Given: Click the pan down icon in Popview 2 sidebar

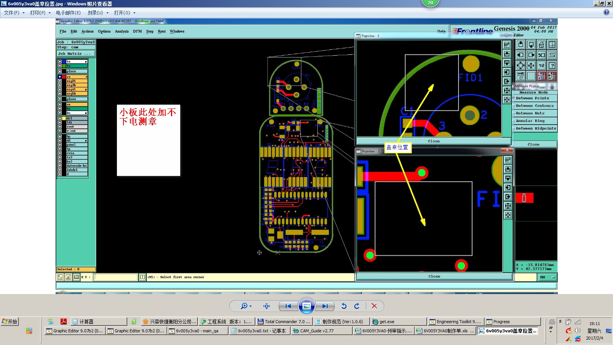Looking at the screenshot, I should 508,178.
